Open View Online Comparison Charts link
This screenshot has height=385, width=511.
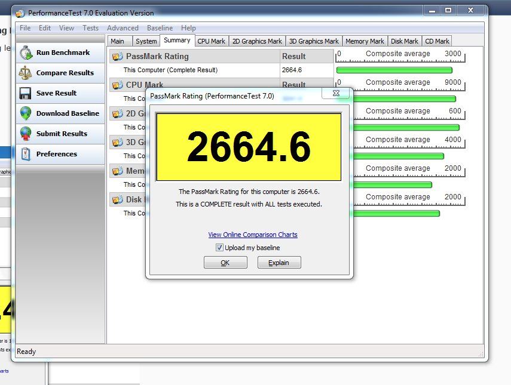click(x=253, y=235)
